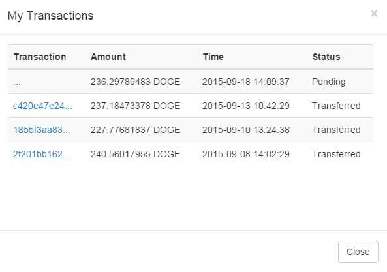Click timestamp 2015-09-13 10:42:29

[x=246, y=106]
